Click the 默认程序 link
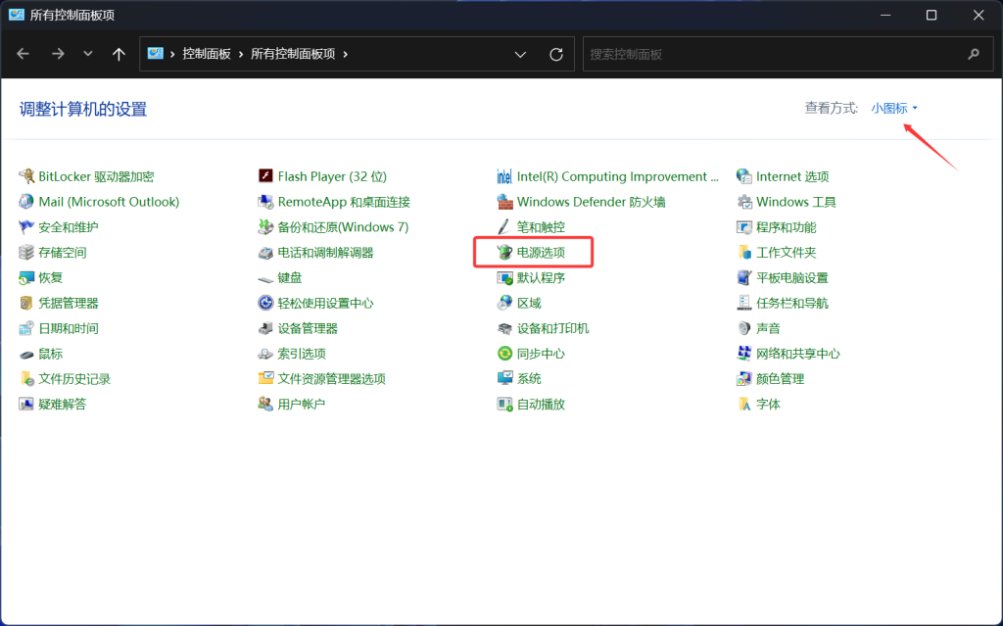This screenshot has height=626, width=1003. tap(541, 278)
